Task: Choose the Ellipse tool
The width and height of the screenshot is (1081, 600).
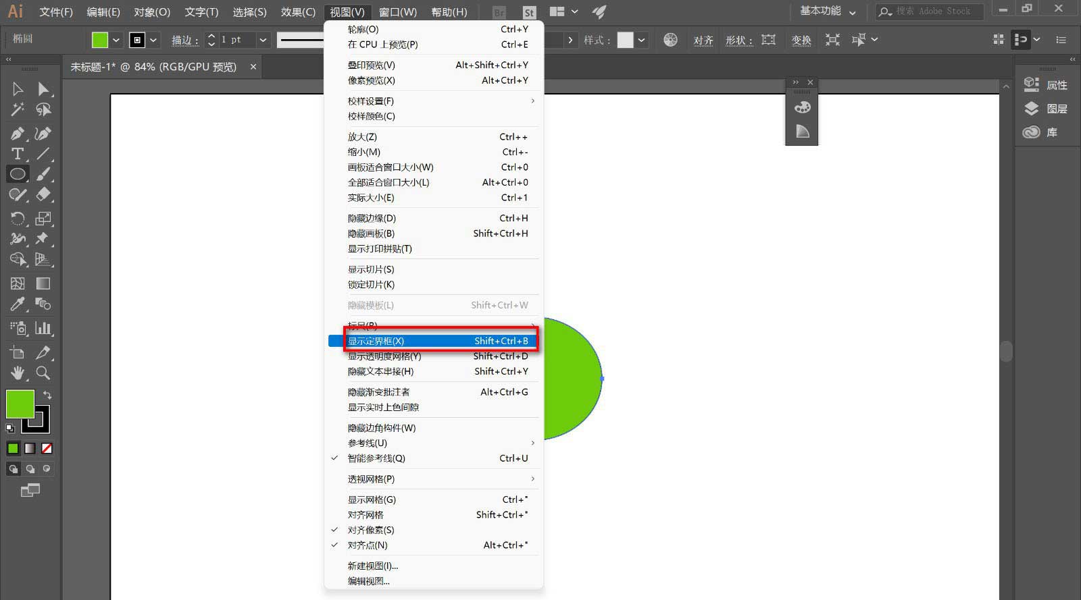Action: (x=18, y=174)
